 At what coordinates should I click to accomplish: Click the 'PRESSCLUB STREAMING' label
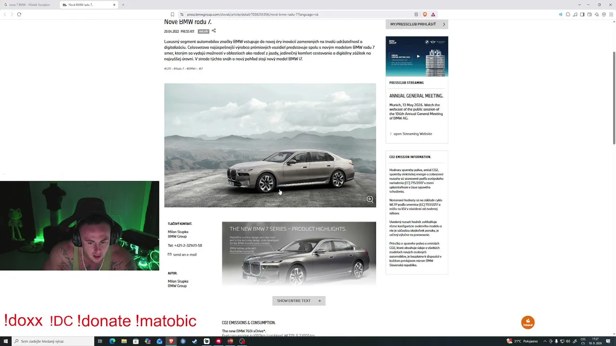point(407,83)
